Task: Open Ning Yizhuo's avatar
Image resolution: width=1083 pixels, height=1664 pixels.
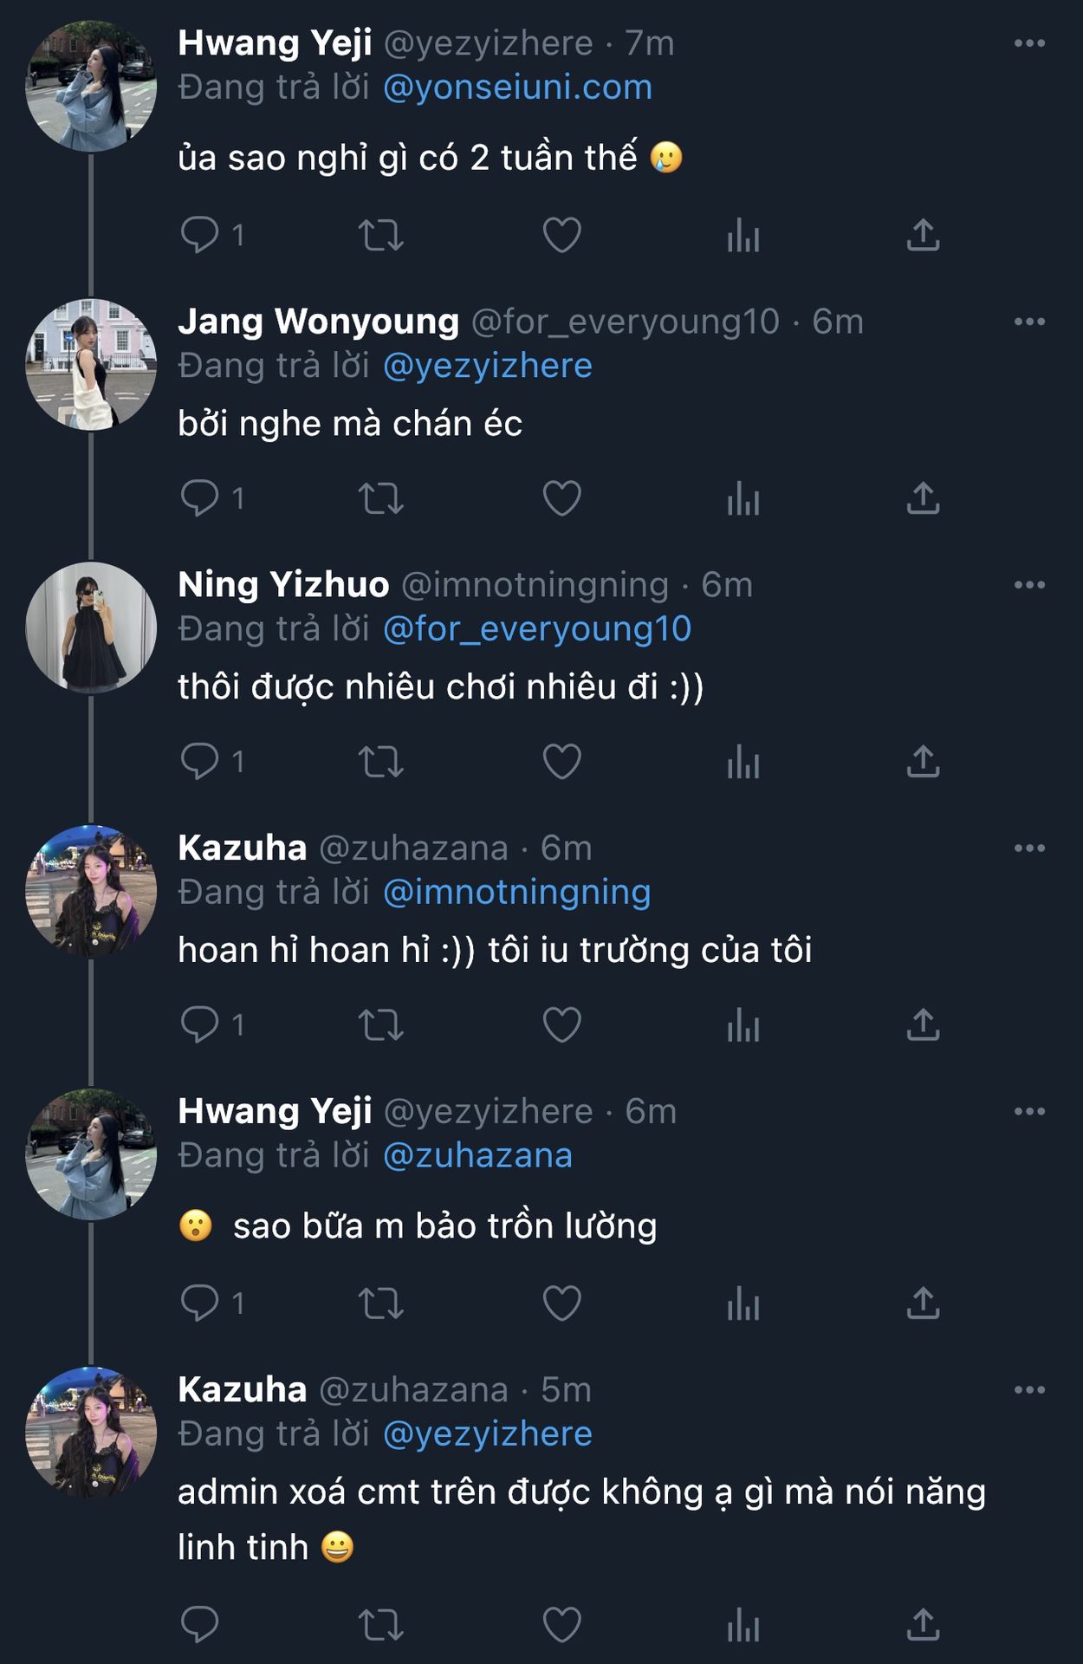Action: point(91,627)
